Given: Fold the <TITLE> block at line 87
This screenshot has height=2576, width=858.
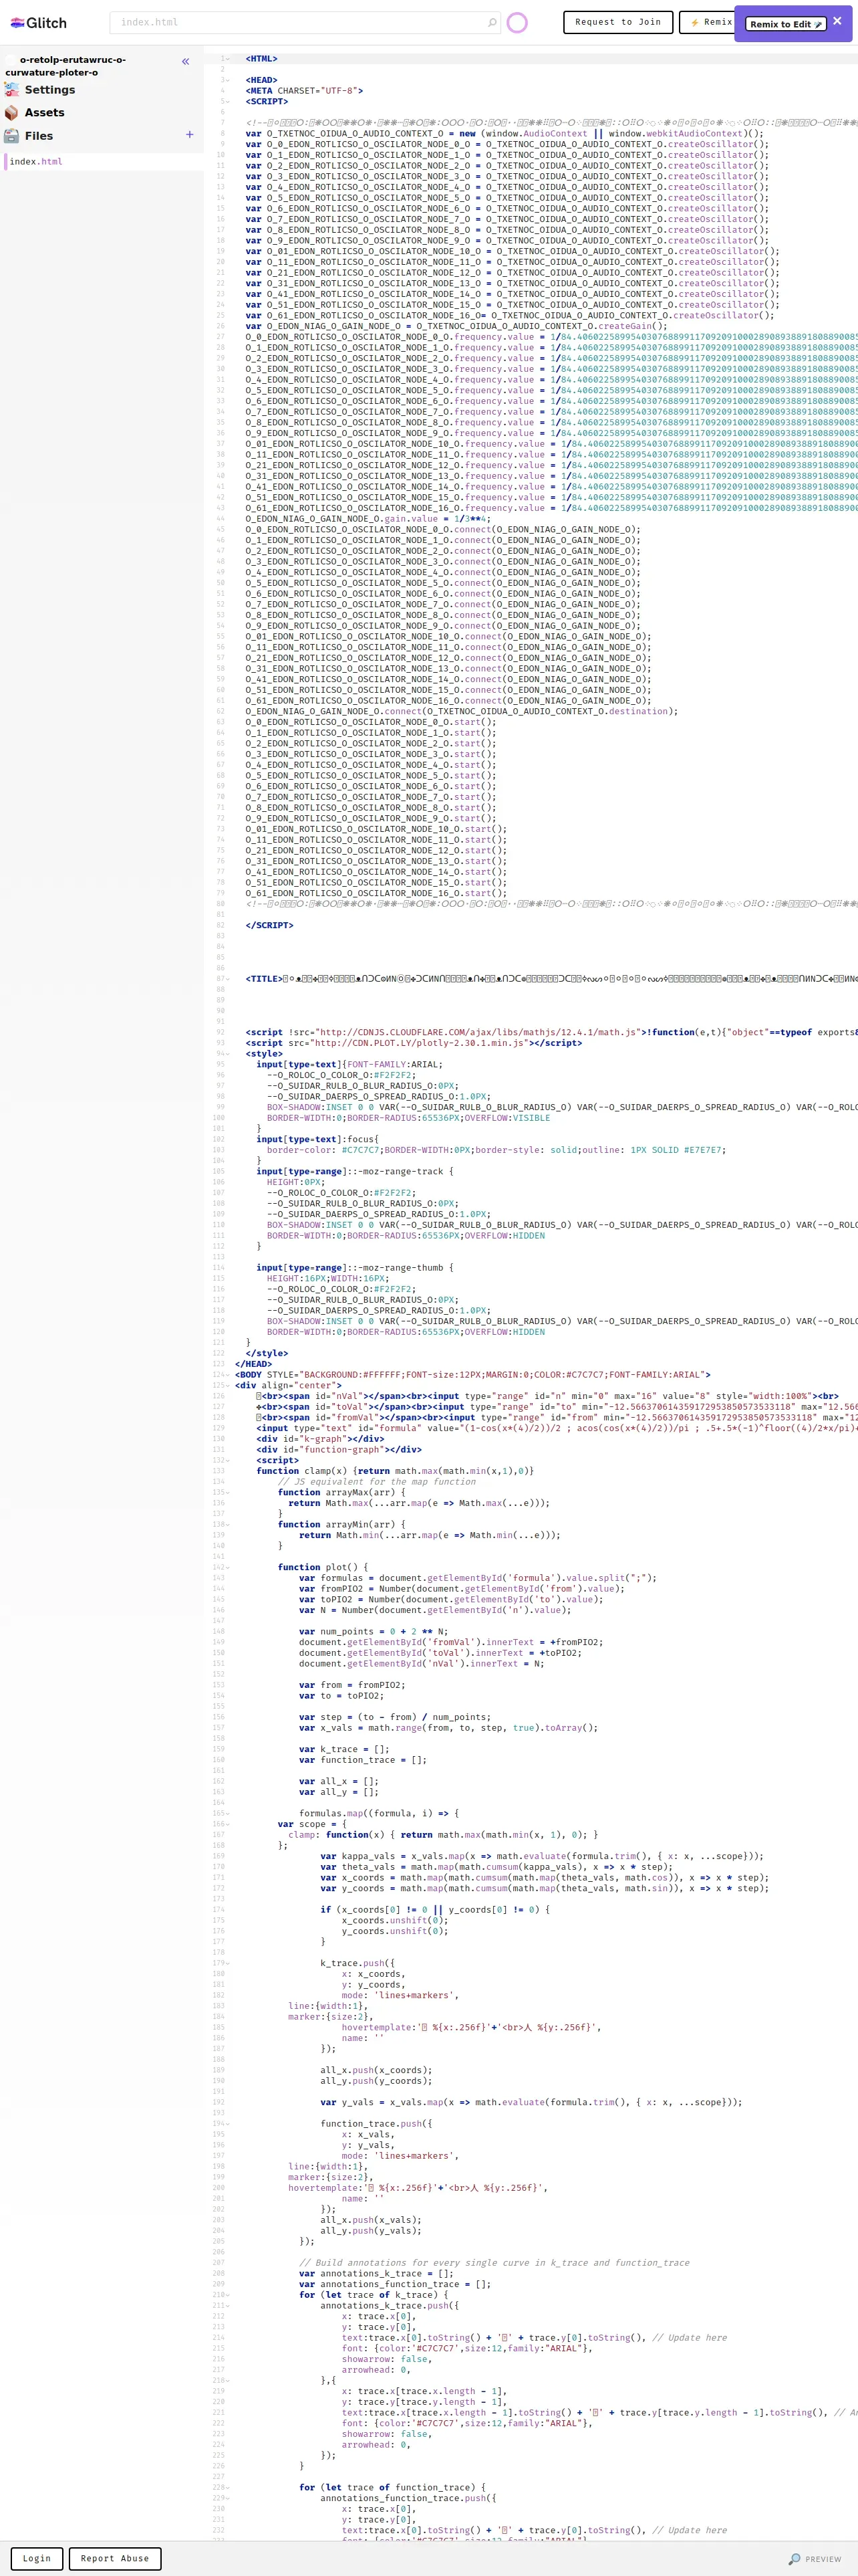Looking at the screenshot, I should click(x=228, y=979).
